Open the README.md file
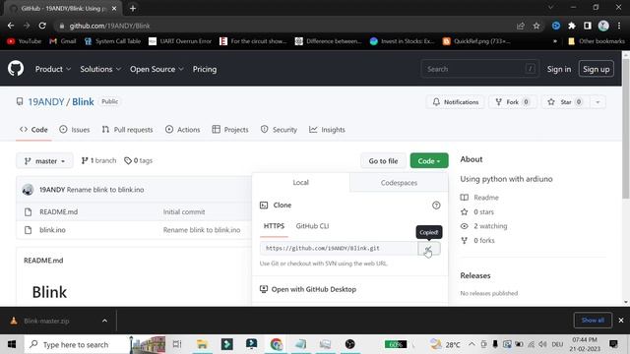Screen dimensions: 630x354 click(x=59, y=211)
